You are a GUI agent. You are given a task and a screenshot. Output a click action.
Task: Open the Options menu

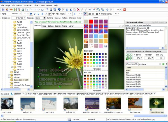49,5
